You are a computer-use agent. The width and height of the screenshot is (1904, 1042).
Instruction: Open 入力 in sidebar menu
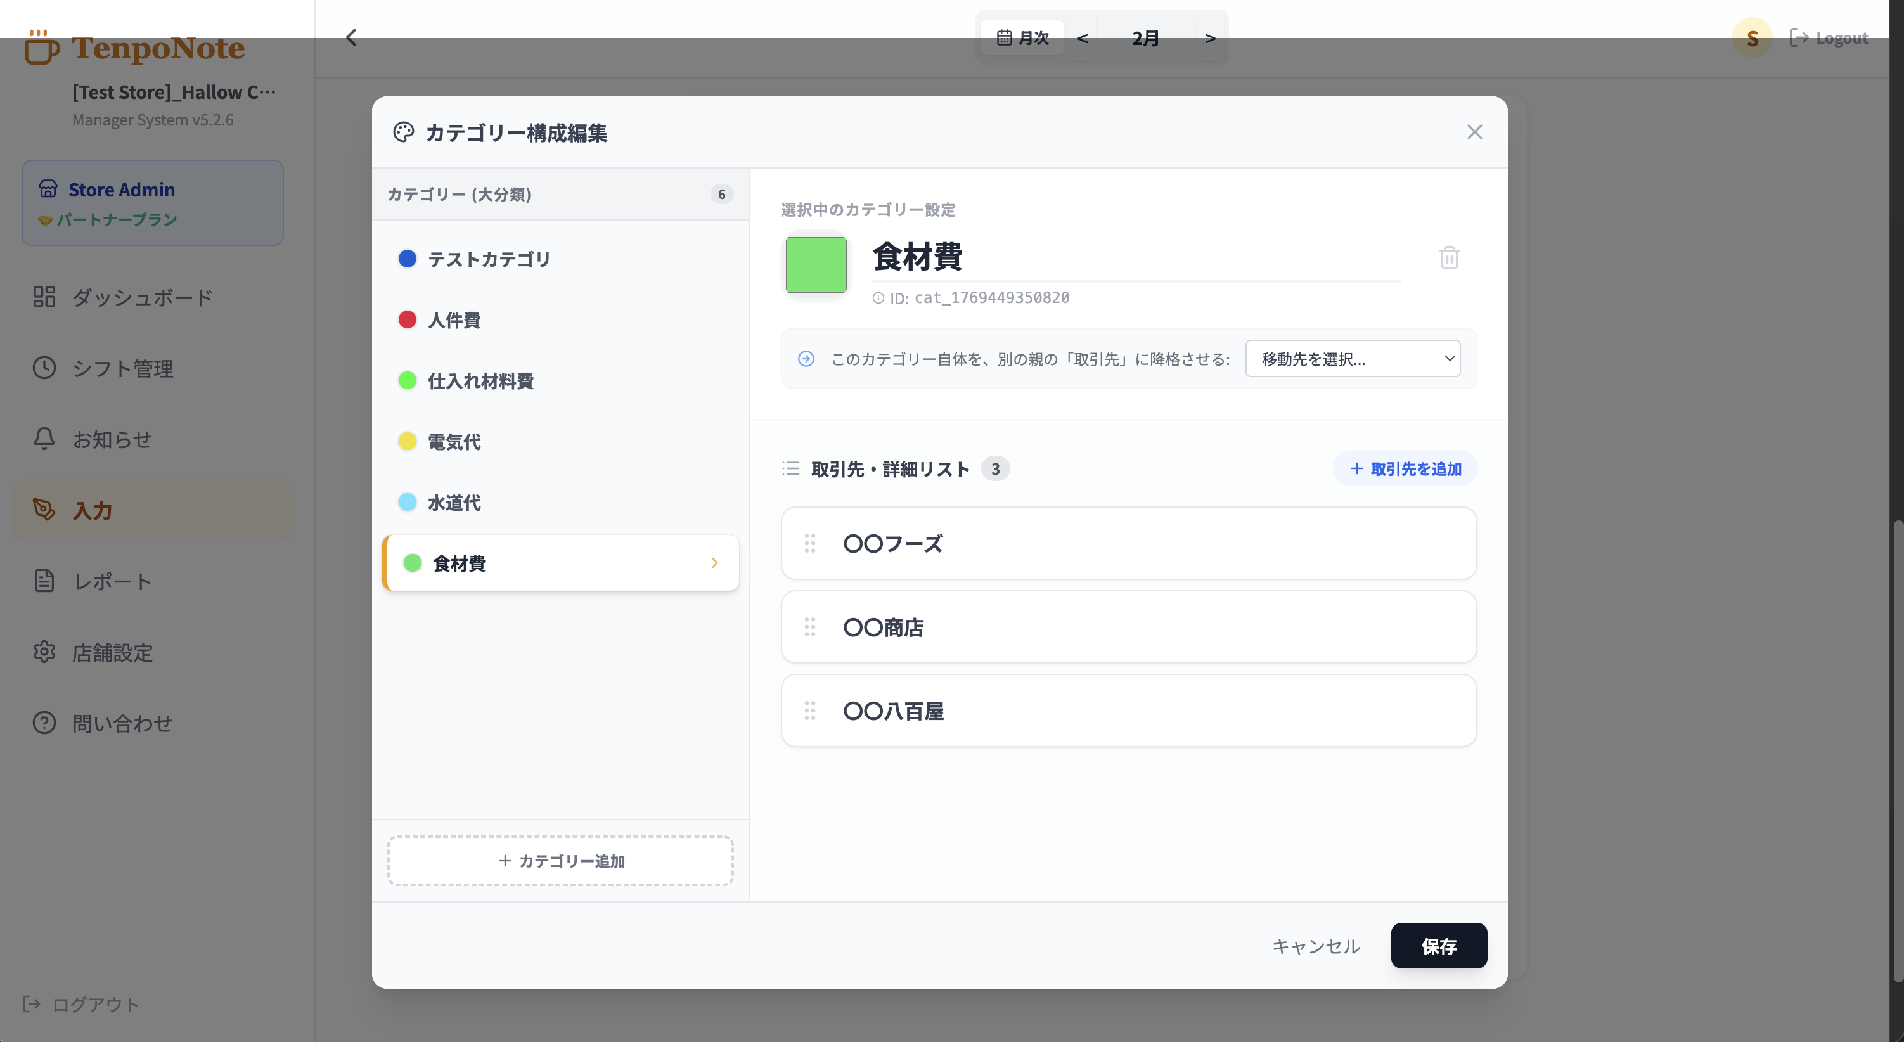(153, 510)
